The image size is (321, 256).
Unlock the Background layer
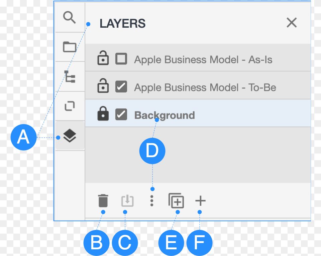point(103,114)
